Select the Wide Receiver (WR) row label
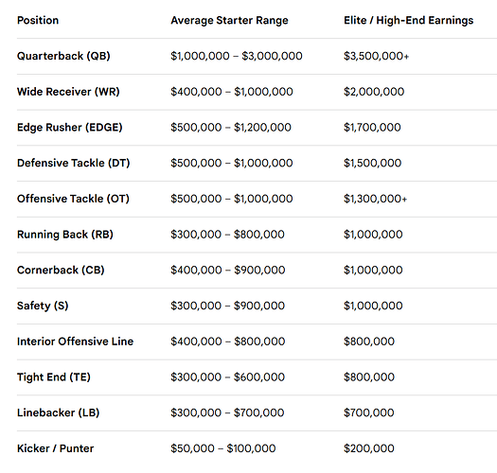This screenshot has height=473, width=497. click(68, 92)
